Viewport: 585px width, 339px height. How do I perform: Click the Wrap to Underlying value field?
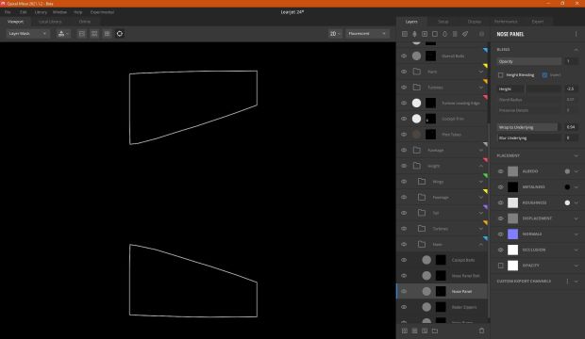pyautogui.click(x=571, y=127)
